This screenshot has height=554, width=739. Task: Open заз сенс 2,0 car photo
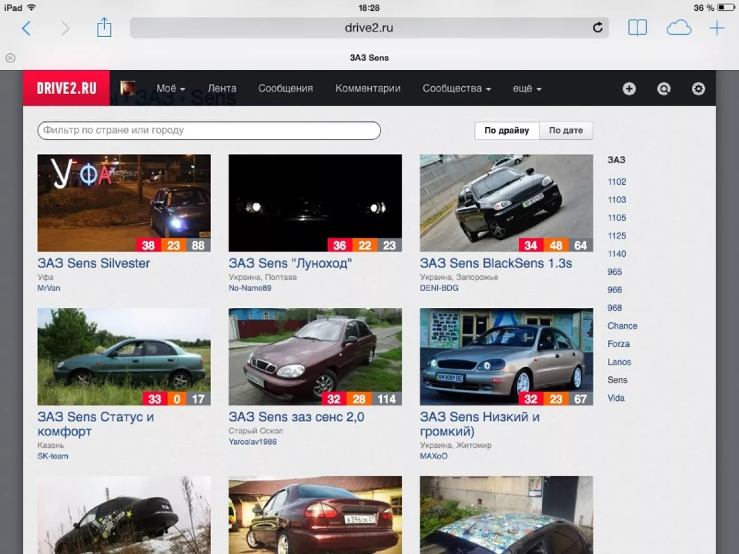point(315,356)
